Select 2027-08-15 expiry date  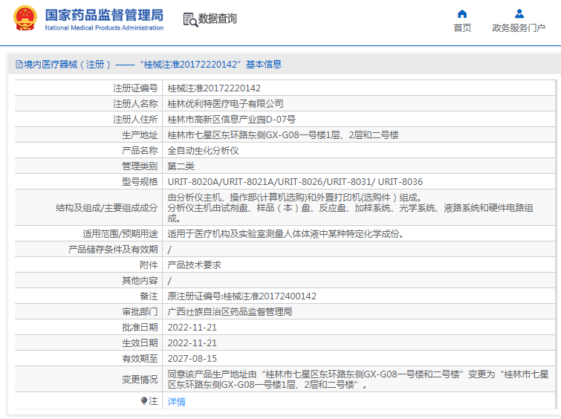click(x=192, y=359)
